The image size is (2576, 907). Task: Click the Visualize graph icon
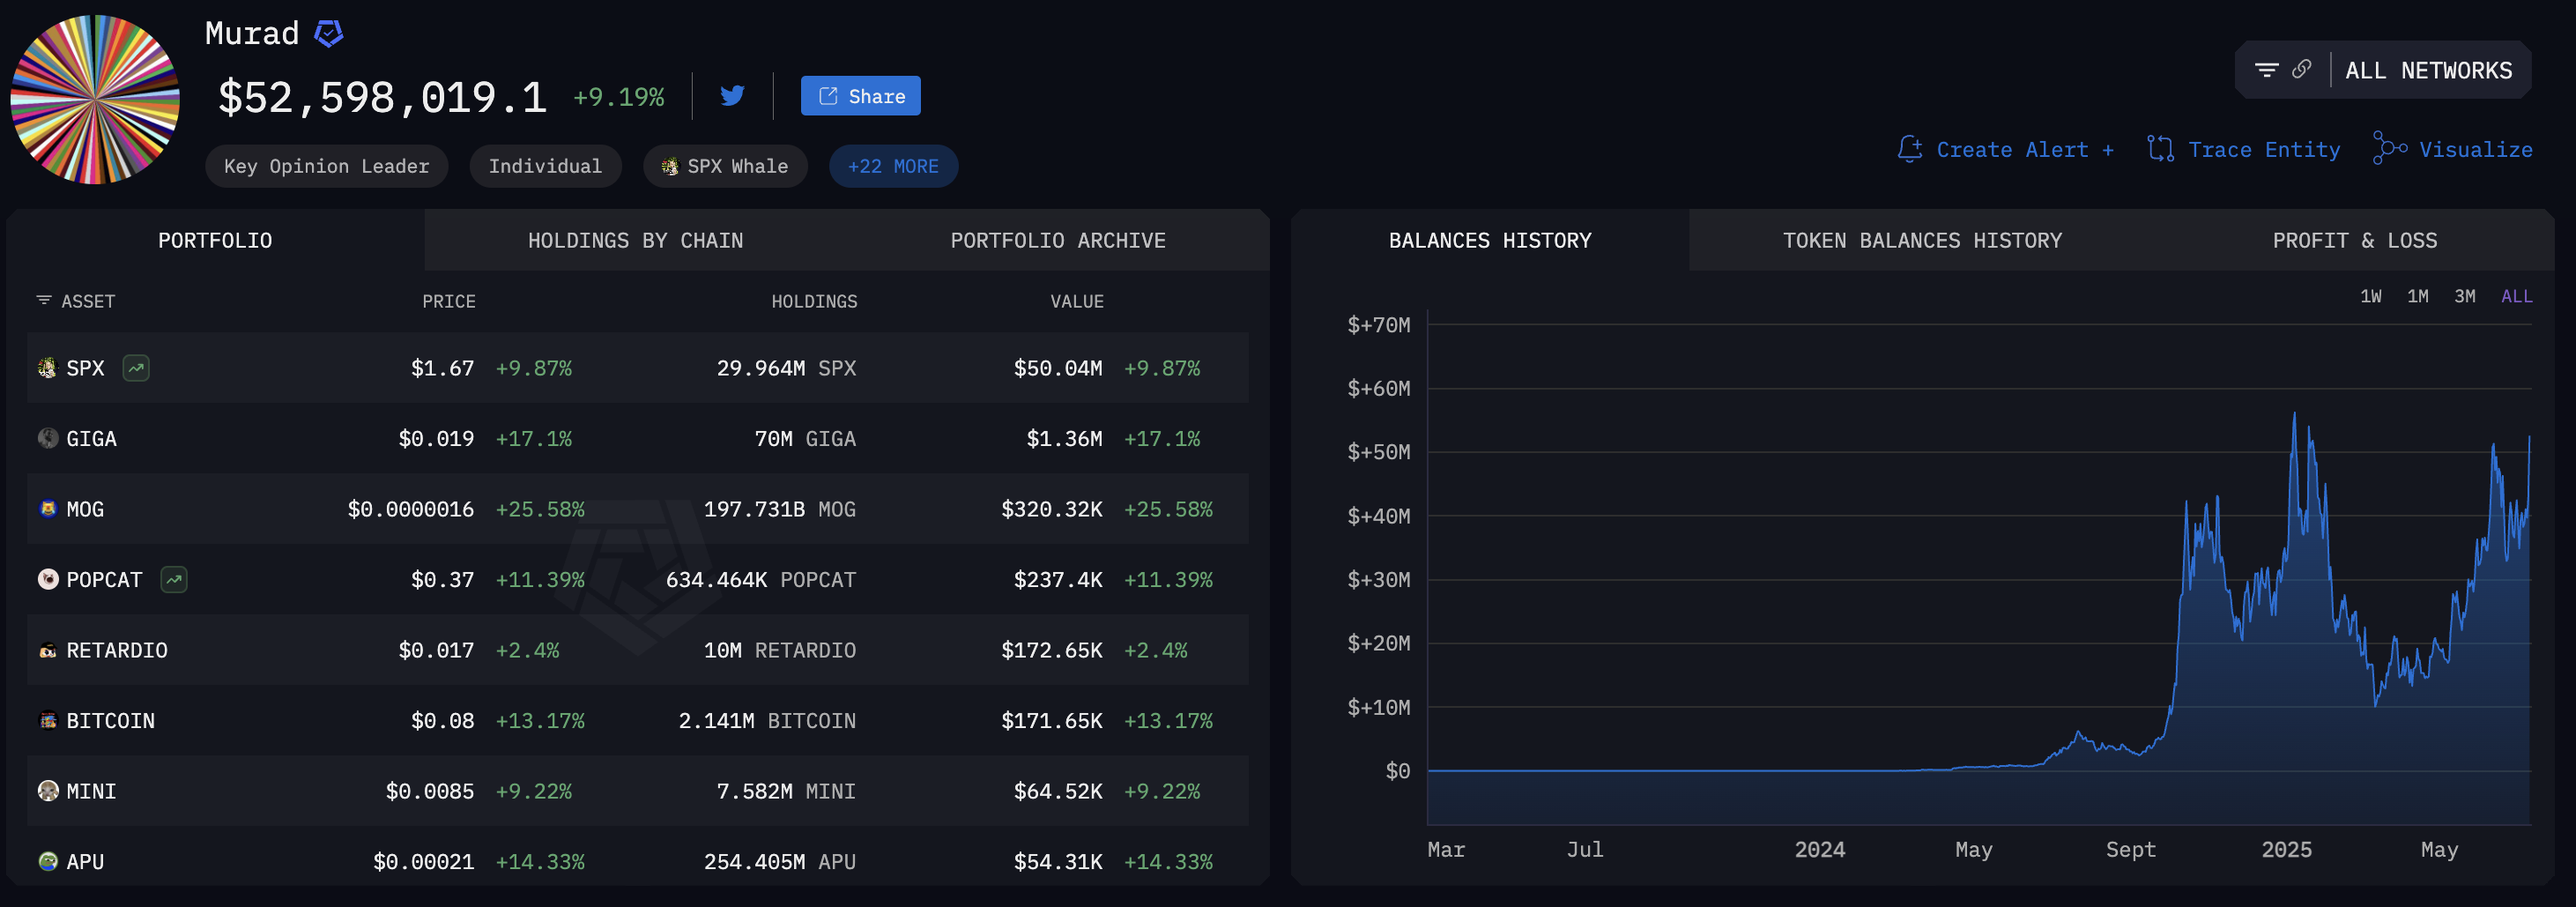tap(2389, 149)
